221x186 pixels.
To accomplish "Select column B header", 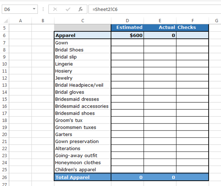I will coord(43,21).
